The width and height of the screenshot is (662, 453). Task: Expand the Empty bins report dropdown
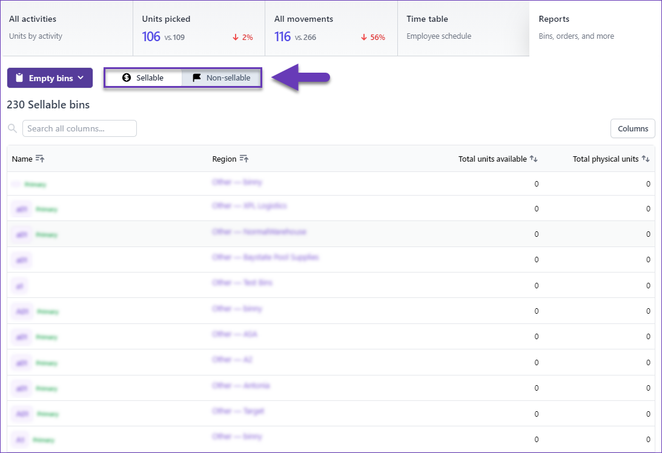click(50, 78)
